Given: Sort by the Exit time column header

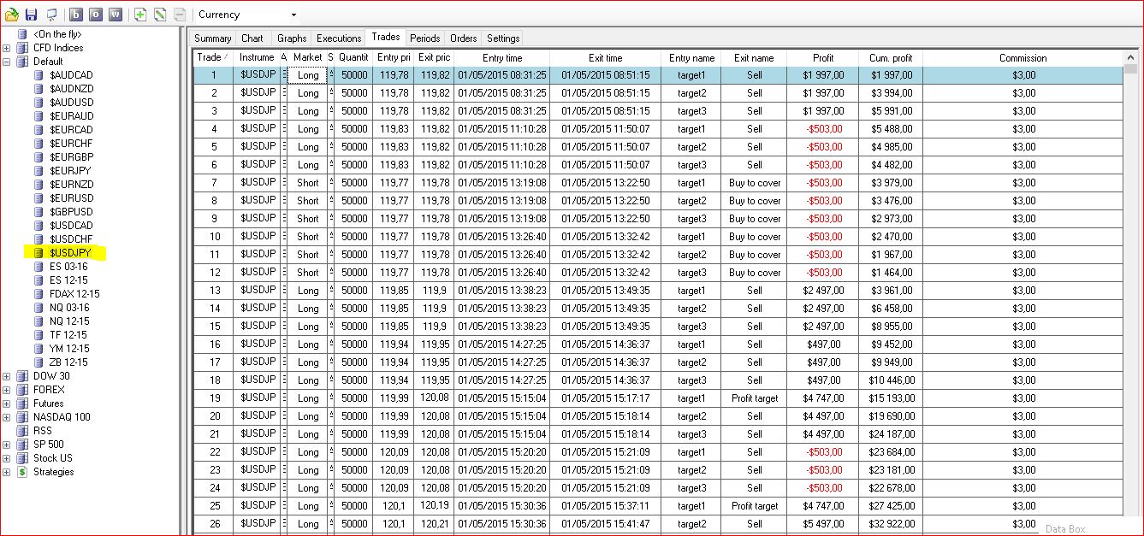Looking at the screenshot, I should (606, 58).
